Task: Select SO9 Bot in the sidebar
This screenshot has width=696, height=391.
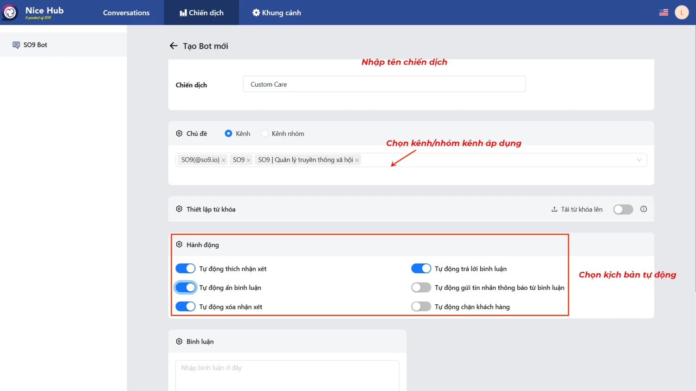Action: coord(64,45)
